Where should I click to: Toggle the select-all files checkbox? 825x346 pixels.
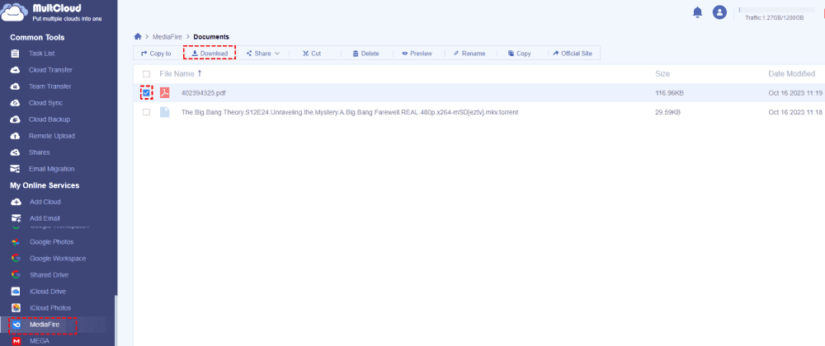[146, 74]
